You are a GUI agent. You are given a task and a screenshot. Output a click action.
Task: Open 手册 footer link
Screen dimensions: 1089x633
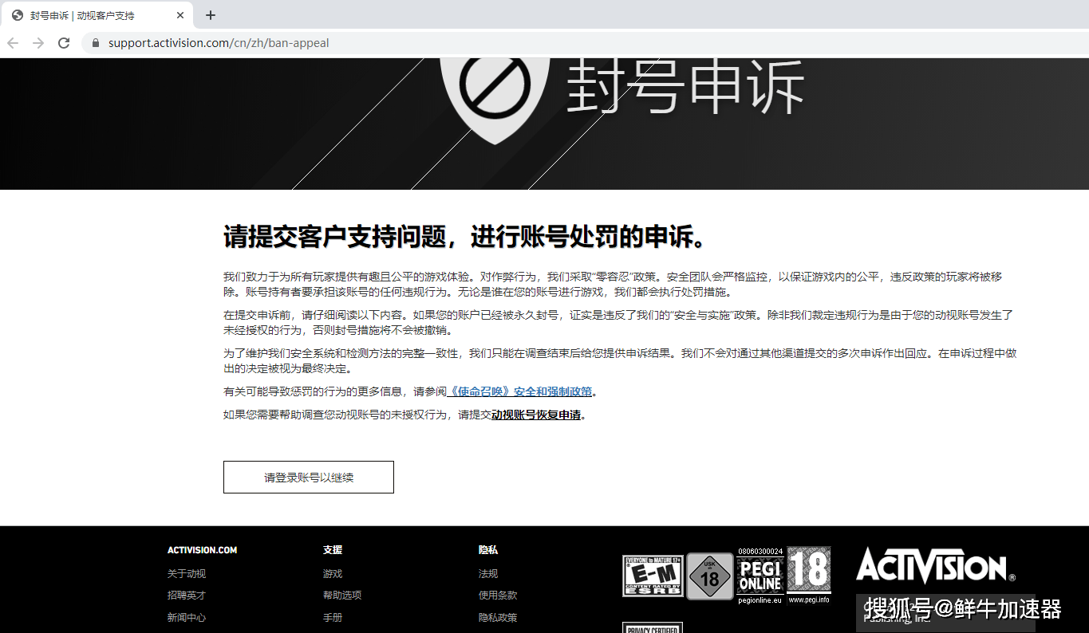[333, 617]
